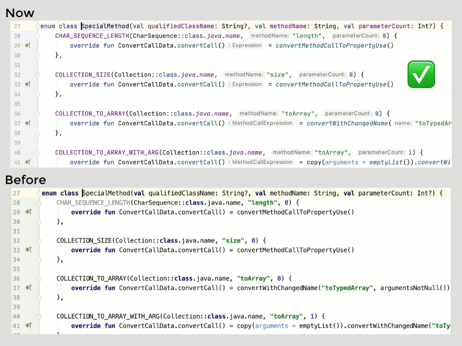
Task: Click fold end marker on line 34, Before panel
Action: coord(39,260)
